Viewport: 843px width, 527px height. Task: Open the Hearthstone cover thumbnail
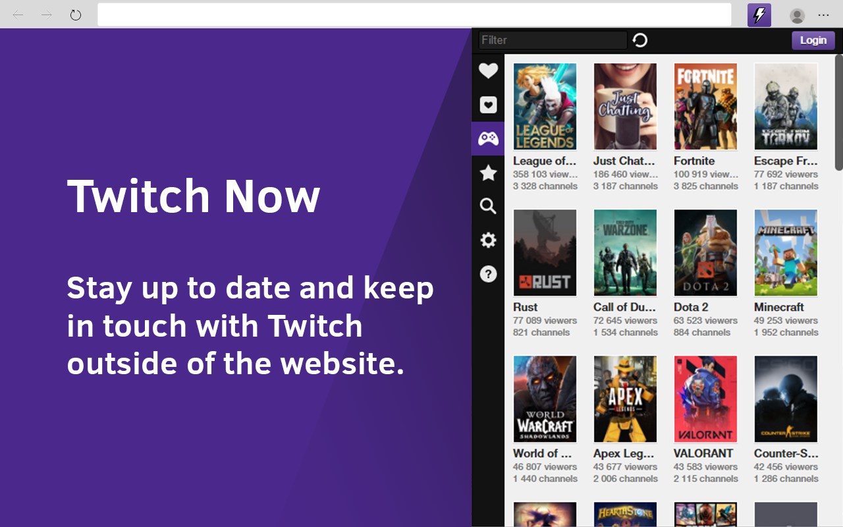coord(625,514)
